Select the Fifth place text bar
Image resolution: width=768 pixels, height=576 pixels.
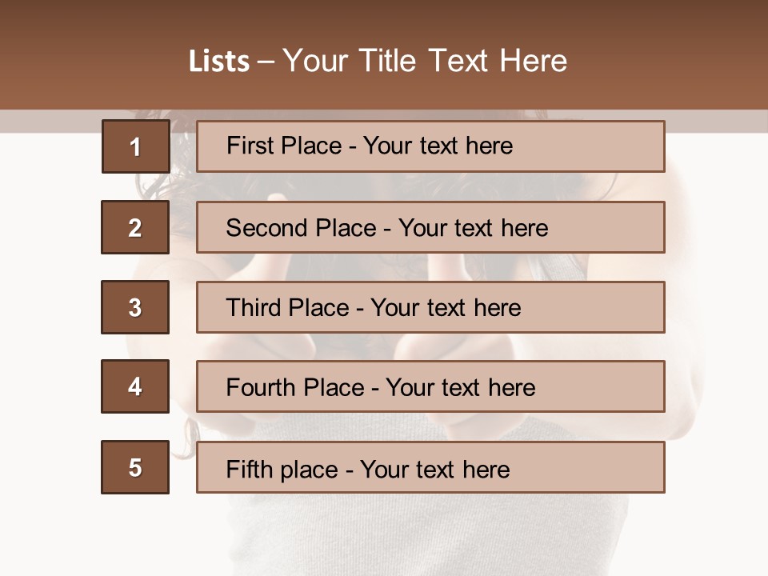coord(430,467)
